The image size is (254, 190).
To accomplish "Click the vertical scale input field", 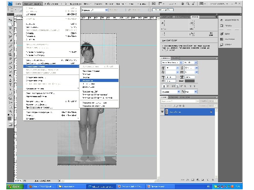I will coord(171,77).
